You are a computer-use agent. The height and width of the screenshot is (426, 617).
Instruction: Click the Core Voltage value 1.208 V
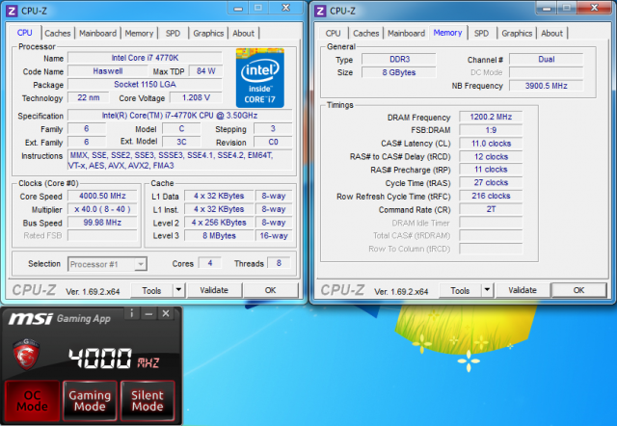(196, 97)
